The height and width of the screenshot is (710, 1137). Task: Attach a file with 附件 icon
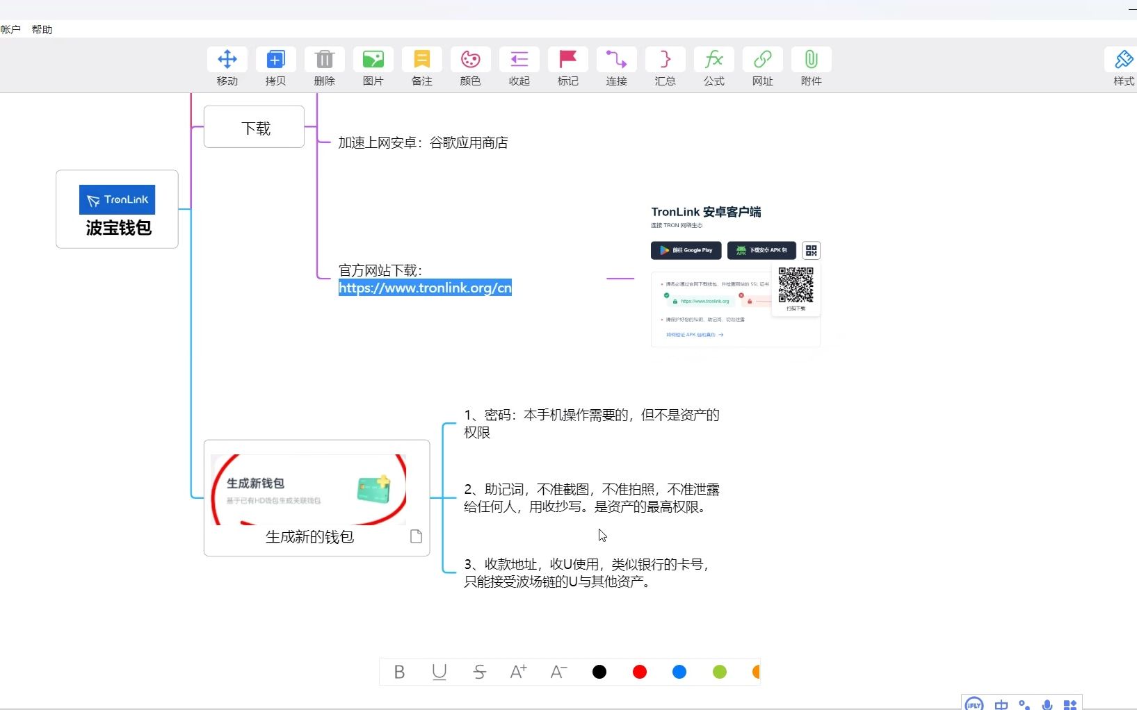point(812,60)
